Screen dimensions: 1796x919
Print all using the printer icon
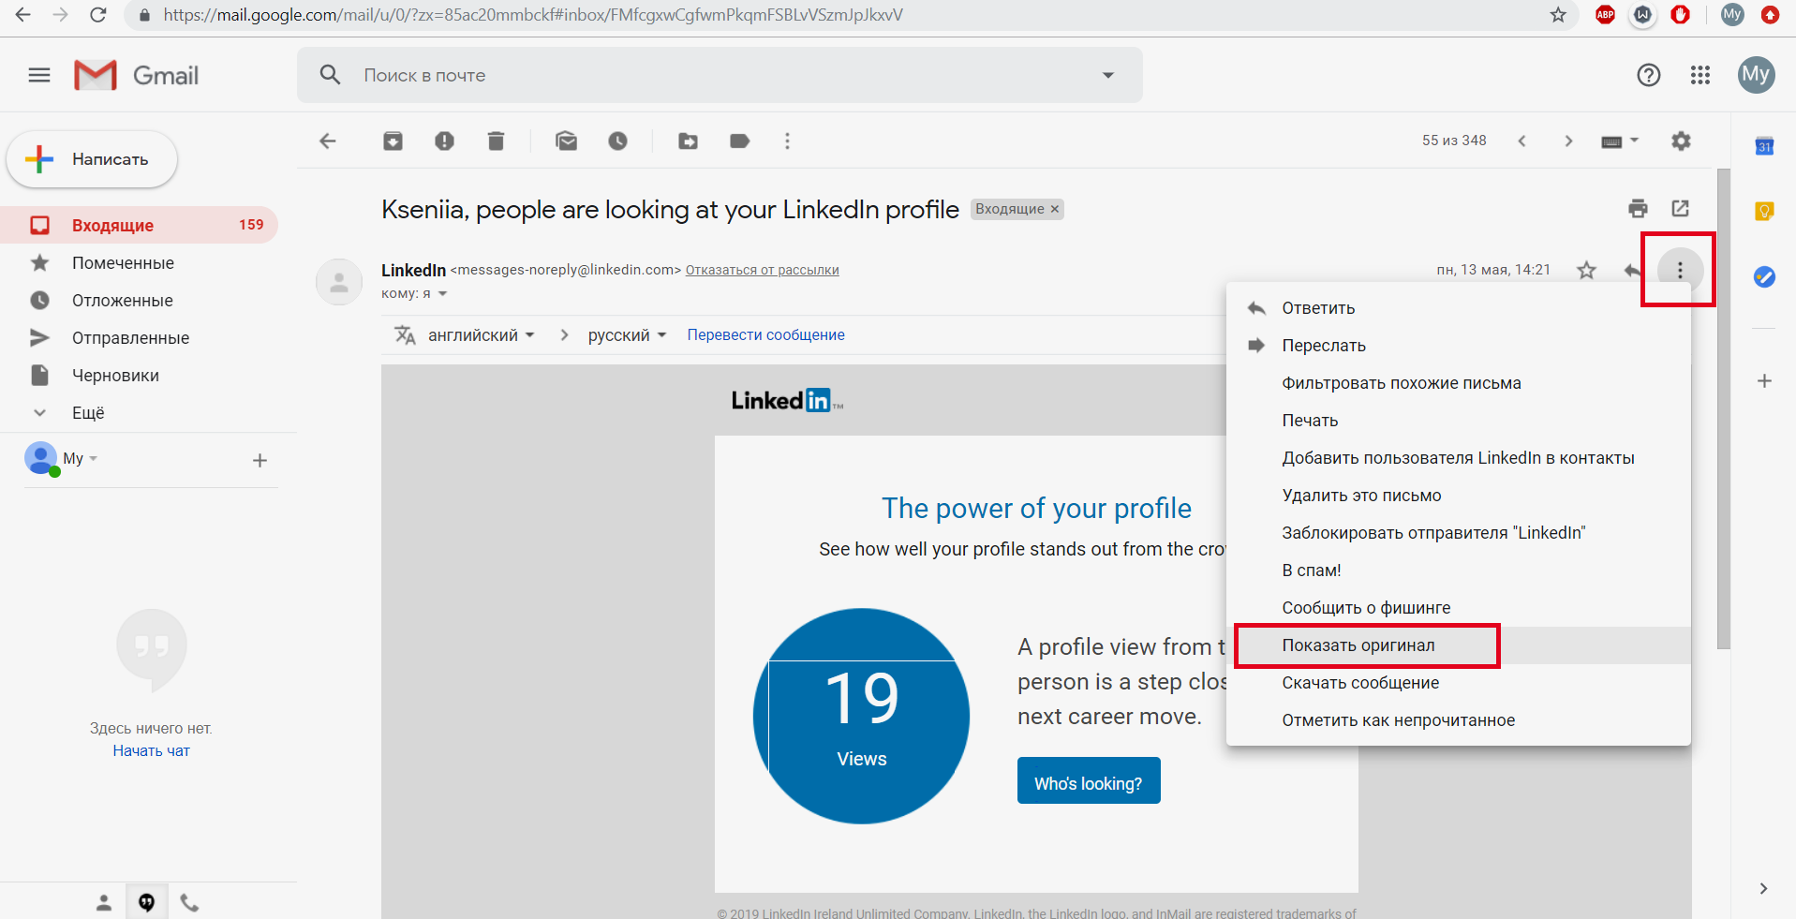click(x=1638, y=208)
